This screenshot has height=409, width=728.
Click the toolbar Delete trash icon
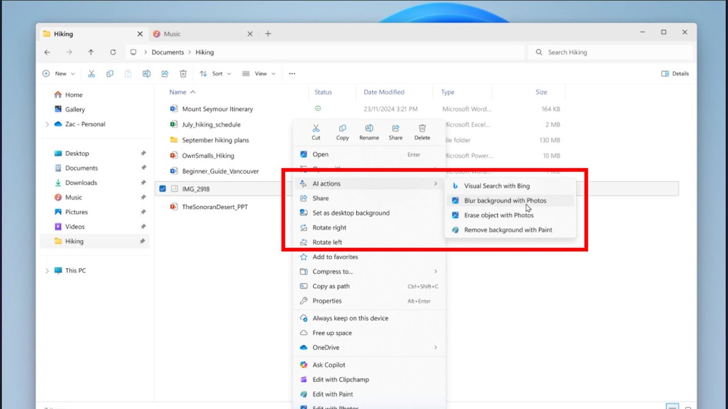click(x=183, y=73)
